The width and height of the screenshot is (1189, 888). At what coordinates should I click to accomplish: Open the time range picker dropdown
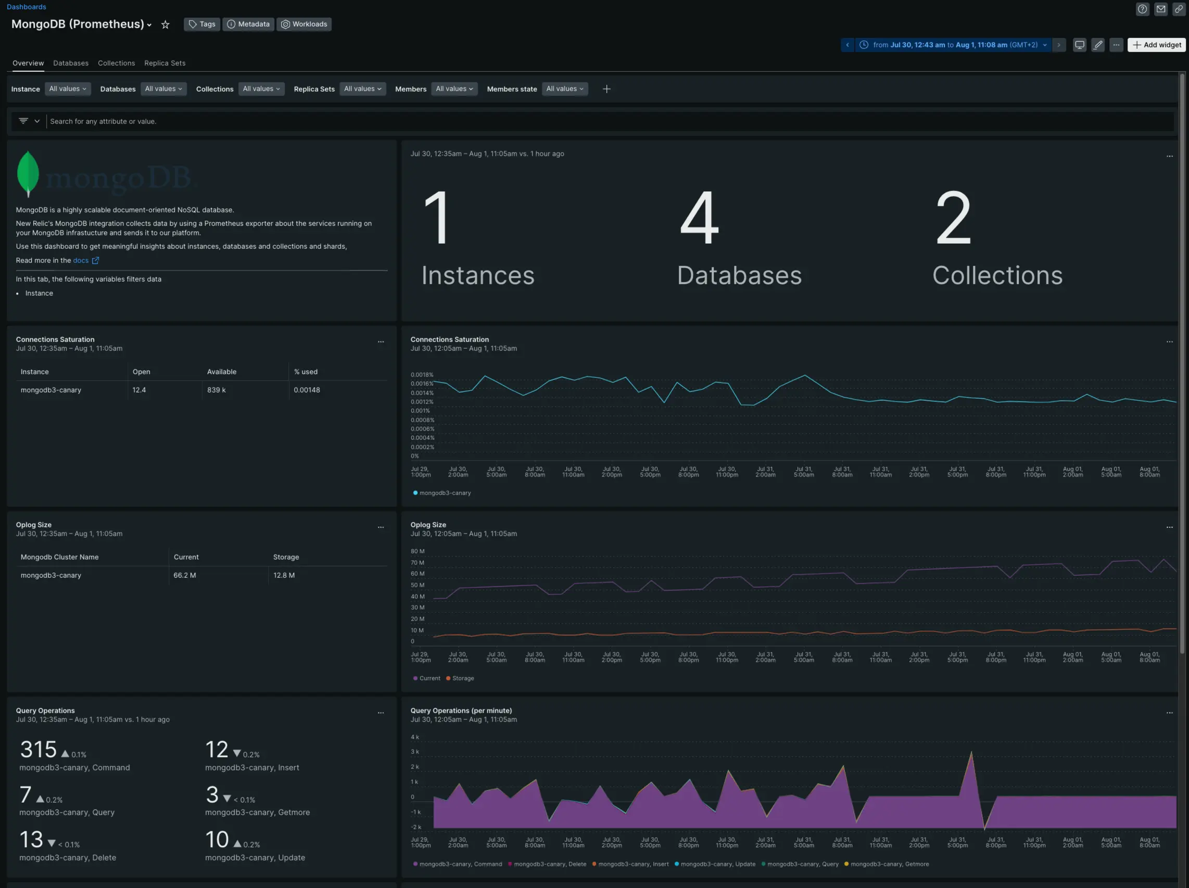tap(953, 45)
